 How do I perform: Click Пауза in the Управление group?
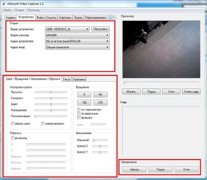(161, 169)
